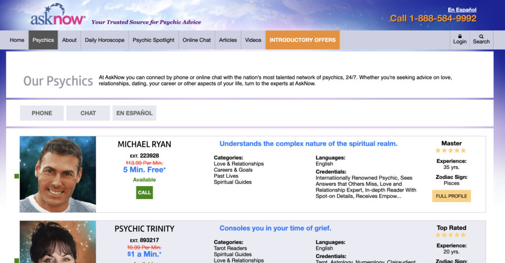Click the Call 1-888-584-9992 phone number
Screen dimensions: 505x263
pyautogui.click(x=433, y=18)
